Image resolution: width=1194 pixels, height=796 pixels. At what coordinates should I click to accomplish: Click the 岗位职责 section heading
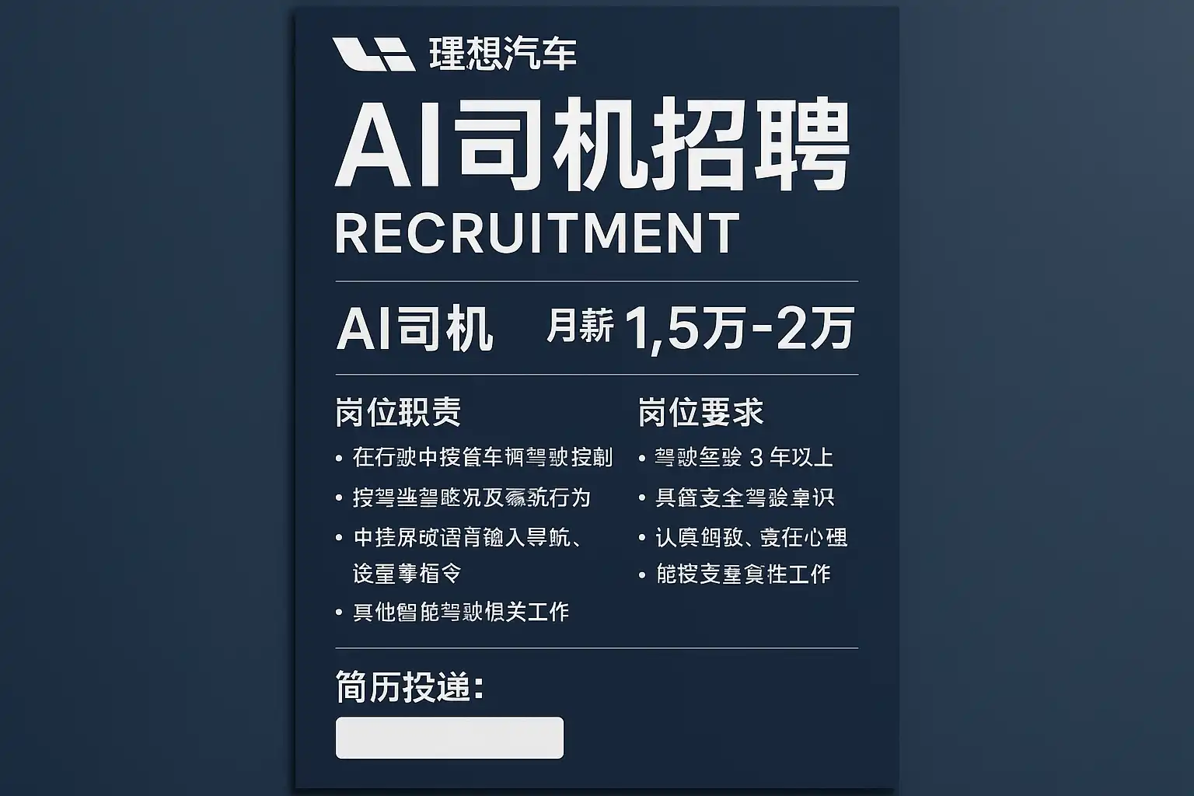pos(398,412)
